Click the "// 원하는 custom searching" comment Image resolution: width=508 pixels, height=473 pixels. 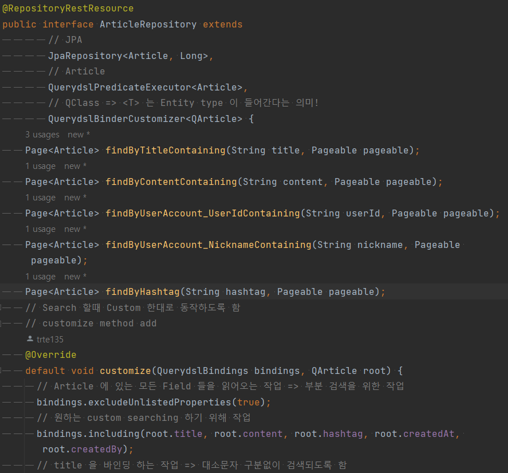click(144, 417)
